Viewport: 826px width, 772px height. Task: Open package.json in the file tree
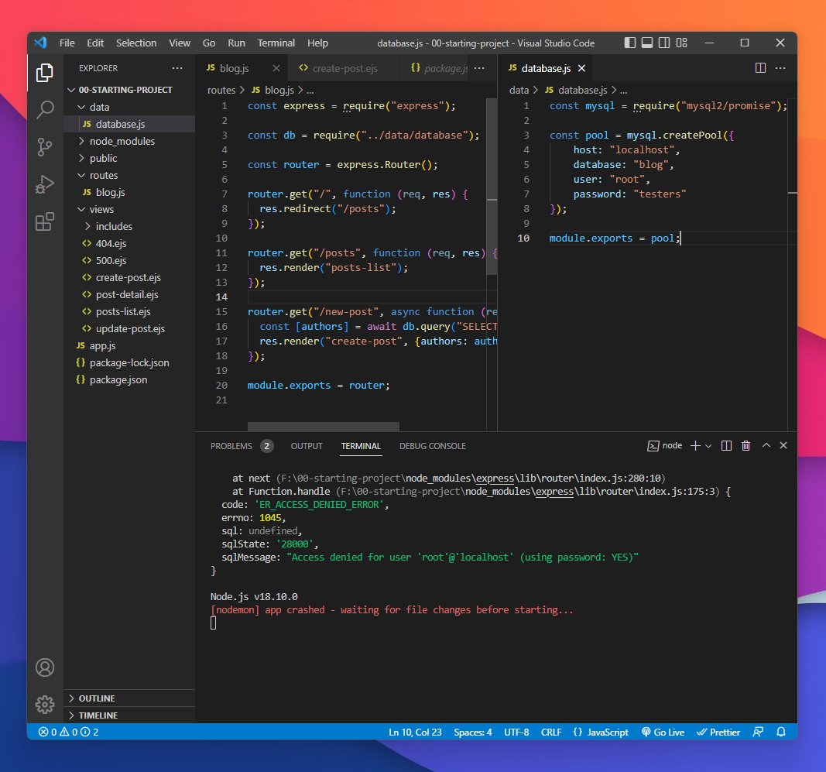129,379
